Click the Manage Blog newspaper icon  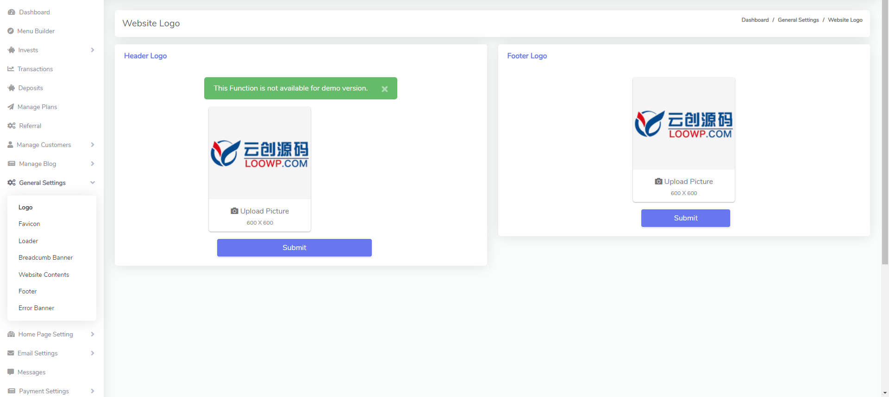click(x=12, y=164)
